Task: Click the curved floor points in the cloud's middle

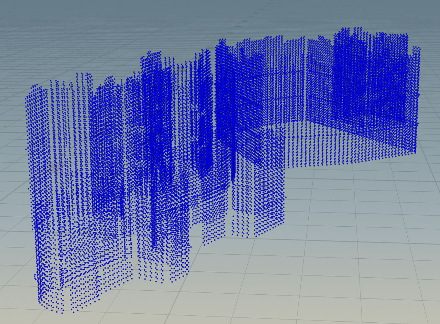Action: pyautogui.click(x=206, y=193)
